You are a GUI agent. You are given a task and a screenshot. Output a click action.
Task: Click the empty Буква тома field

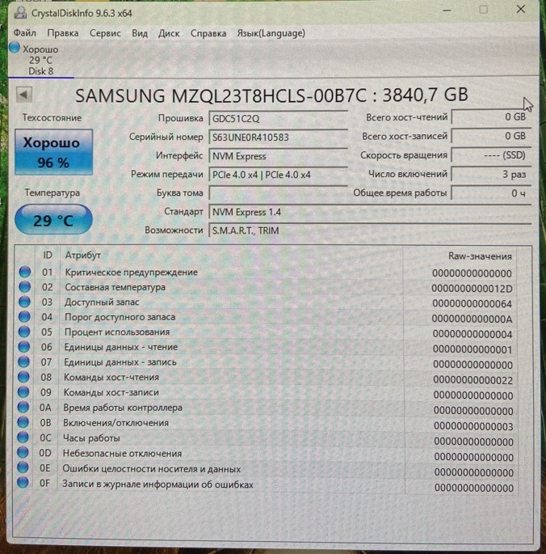[x=278, y=193]
